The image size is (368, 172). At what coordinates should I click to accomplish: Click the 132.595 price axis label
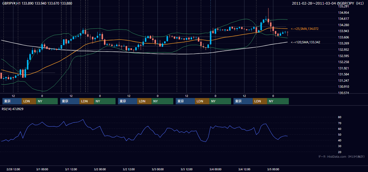tap(344, 56)
